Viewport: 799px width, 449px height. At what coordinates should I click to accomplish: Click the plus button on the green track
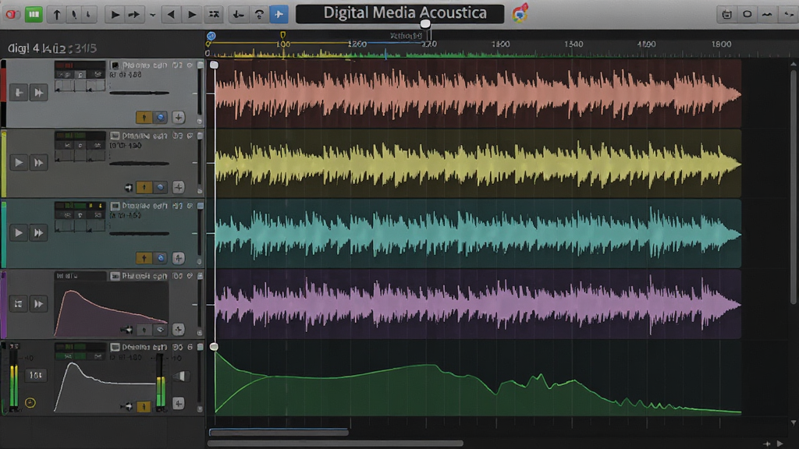coord(179,404)
